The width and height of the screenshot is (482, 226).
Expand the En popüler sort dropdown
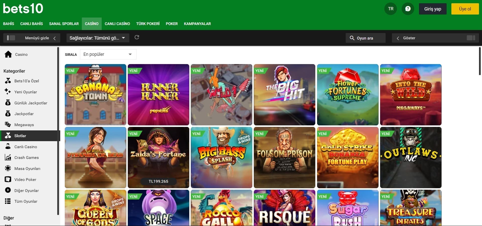pos(108,54)
